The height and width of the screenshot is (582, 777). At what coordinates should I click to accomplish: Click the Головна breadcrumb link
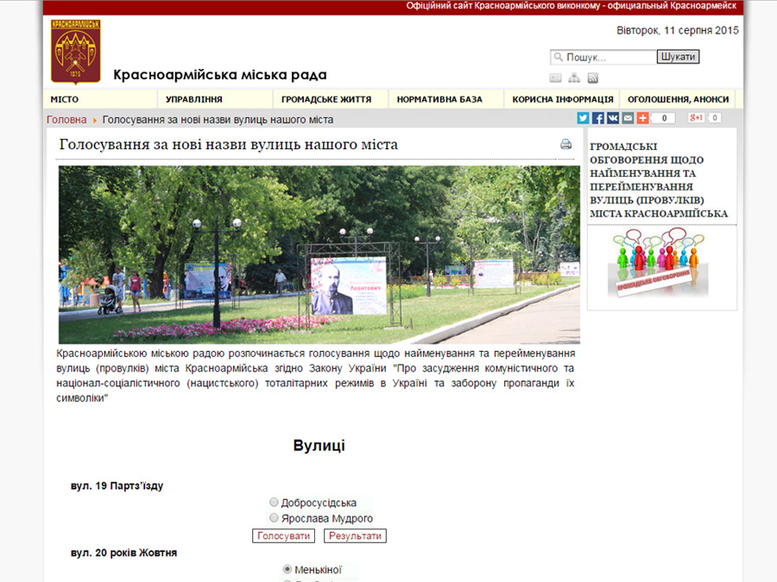coord(66,120)
